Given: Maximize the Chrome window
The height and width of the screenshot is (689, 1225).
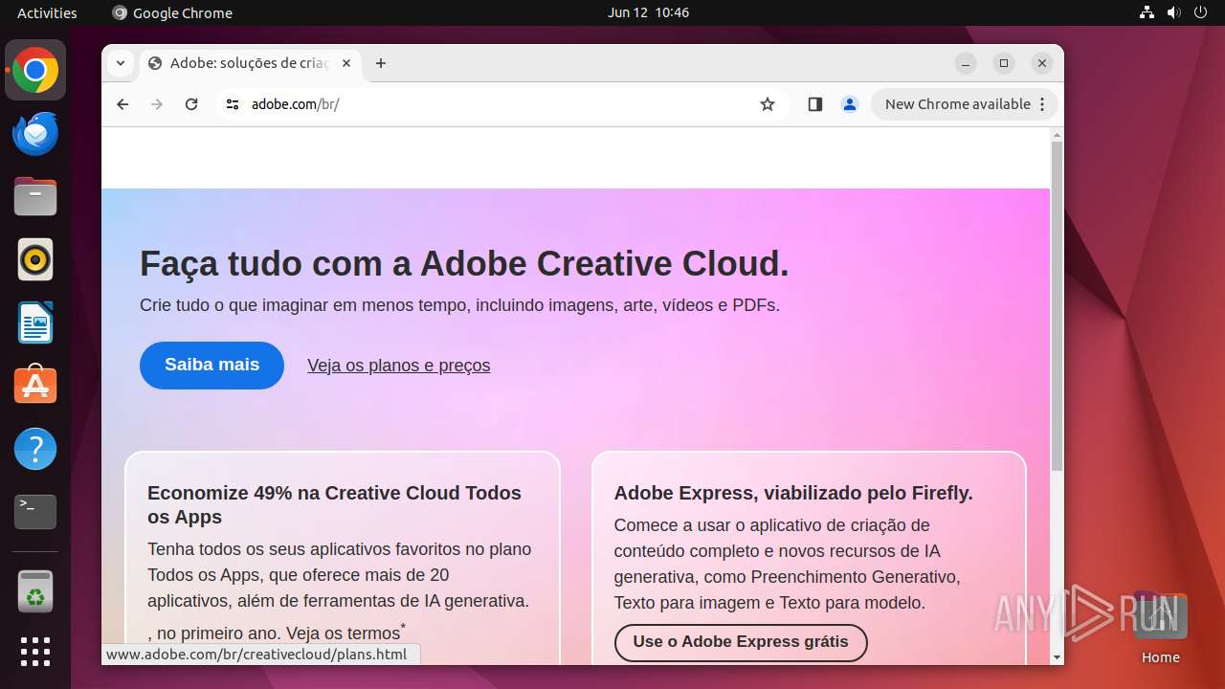Looking at the screenshot, I should tap(1004, 63).
